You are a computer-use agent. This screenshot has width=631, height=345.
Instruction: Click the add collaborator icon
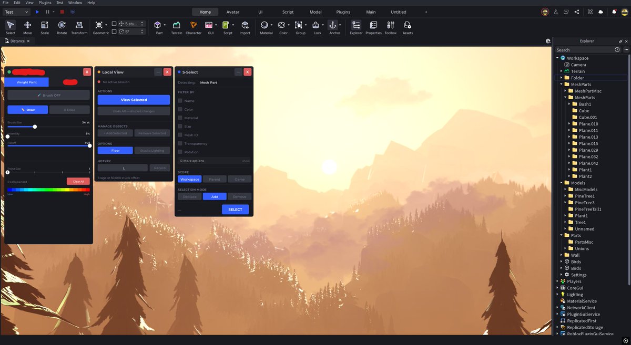[556, 12]
